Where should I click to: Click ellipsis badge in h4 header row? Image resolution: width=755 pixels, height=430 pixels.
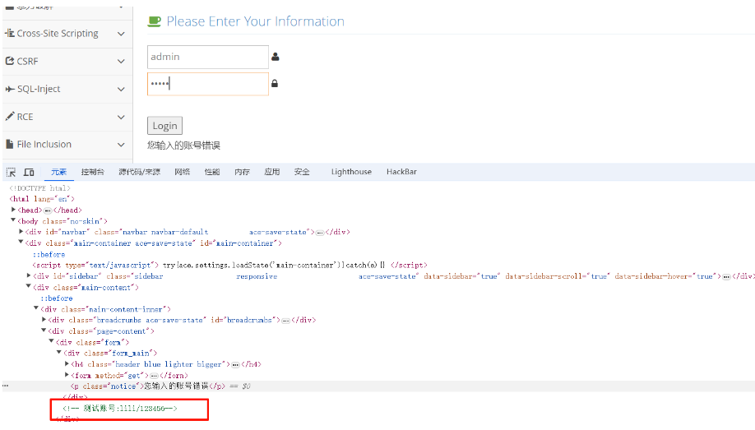(x=235, y=365)
